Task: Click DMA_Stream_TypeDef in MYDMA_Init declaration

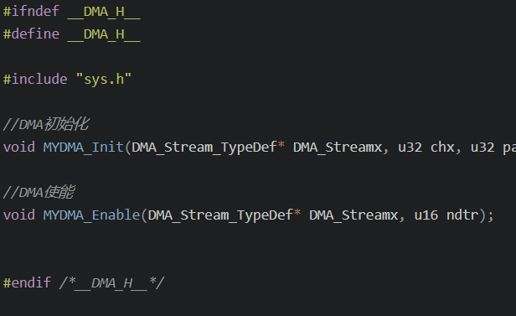Action: (x=204, y=148)
